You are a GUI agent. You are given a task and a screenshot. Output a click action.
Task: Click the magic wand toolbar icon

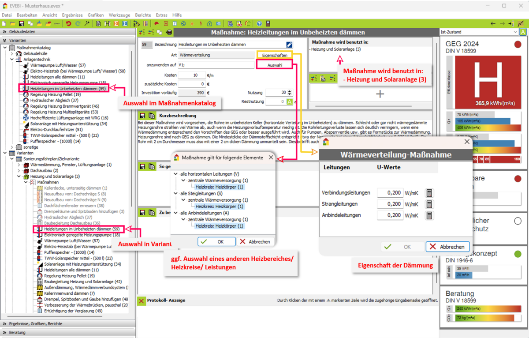87,23
